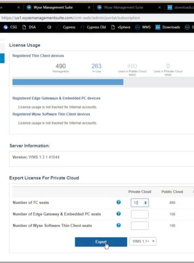Open the CSG bookmark icon
194x263 pixels.
click(6, 27)
